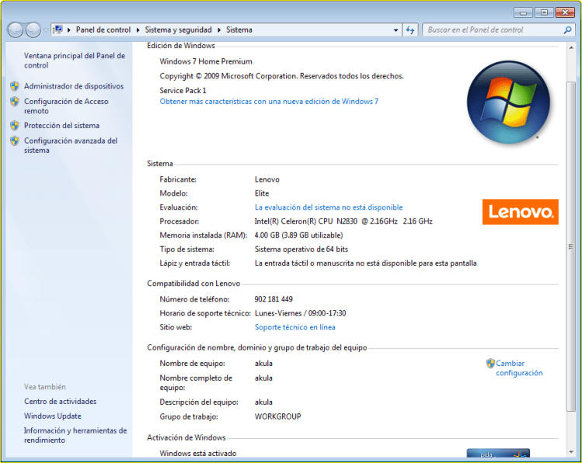Click the orange Lenovo logo
The width and height of the screenshot is (582, 463).
point(521,212)
